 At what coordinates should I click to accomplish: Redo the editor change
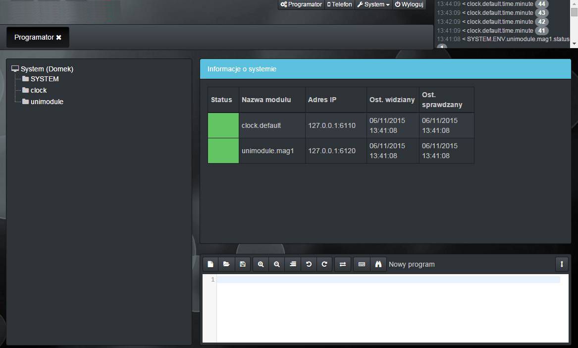point(324,264)
